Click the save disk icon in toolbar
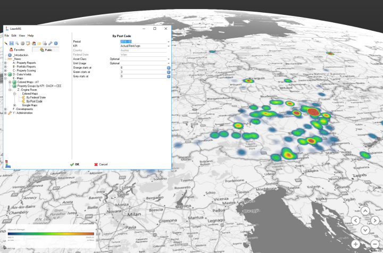This screenshot has height=253, width=383. (11, 43)
